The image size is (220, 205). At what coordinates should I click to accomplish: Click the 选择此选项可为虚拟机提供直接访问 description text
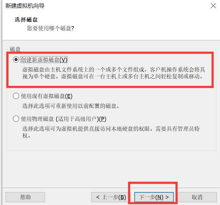(x=111, y=132)
